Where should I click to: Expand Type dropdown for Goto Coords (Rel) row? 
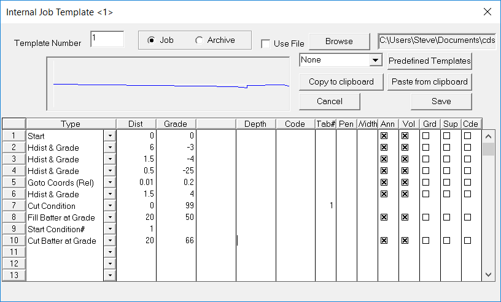click(x=110, y=183)
